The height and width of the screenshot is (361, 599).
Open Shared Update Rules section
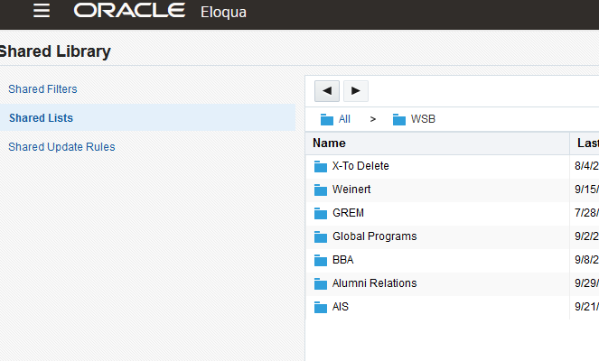(x=61, y=147)
